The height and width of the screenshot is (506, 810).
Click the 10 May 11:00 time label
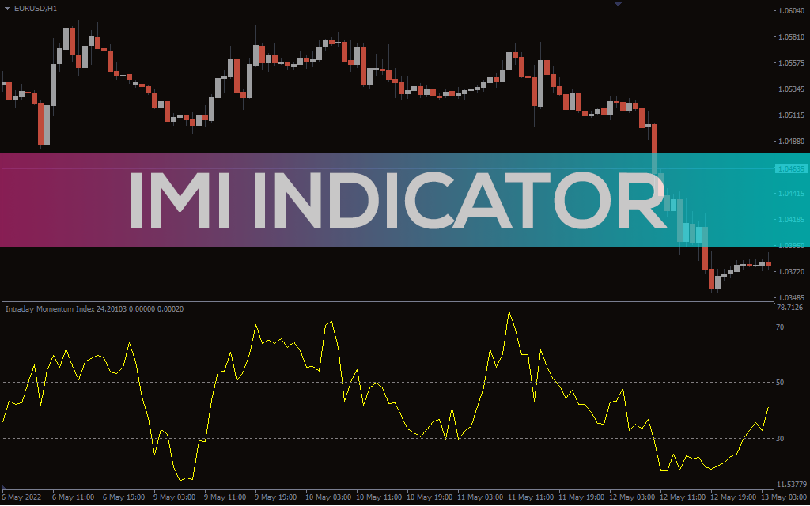click(379, 497)
